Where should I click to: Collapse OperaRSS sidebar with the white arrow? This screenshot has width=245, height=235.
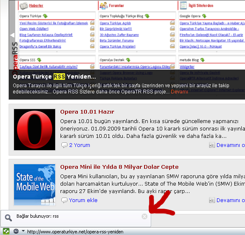[x=12, y=35]
